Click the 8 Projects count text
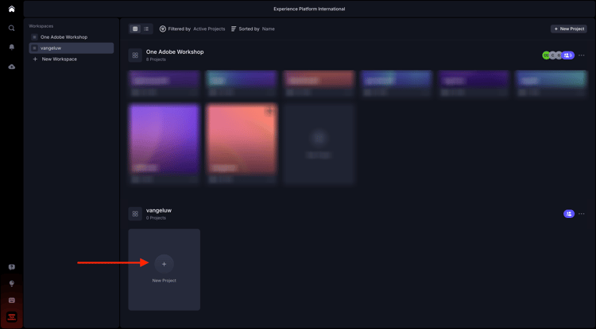The height and width of the screenshot is (329, 596). (x=156, y=59)
